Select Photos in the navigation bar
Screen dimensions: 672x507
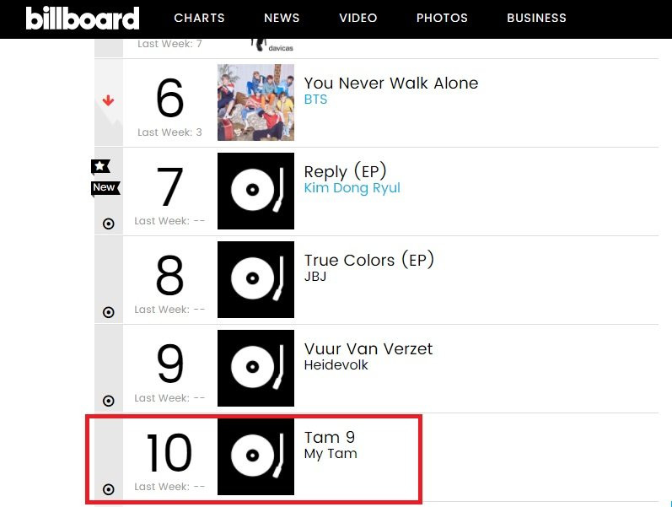[442, 18]
